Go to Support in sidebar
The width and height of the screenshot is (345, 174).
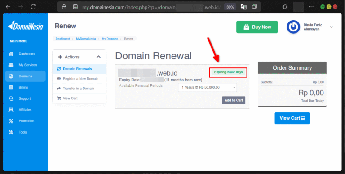[25, 98]
